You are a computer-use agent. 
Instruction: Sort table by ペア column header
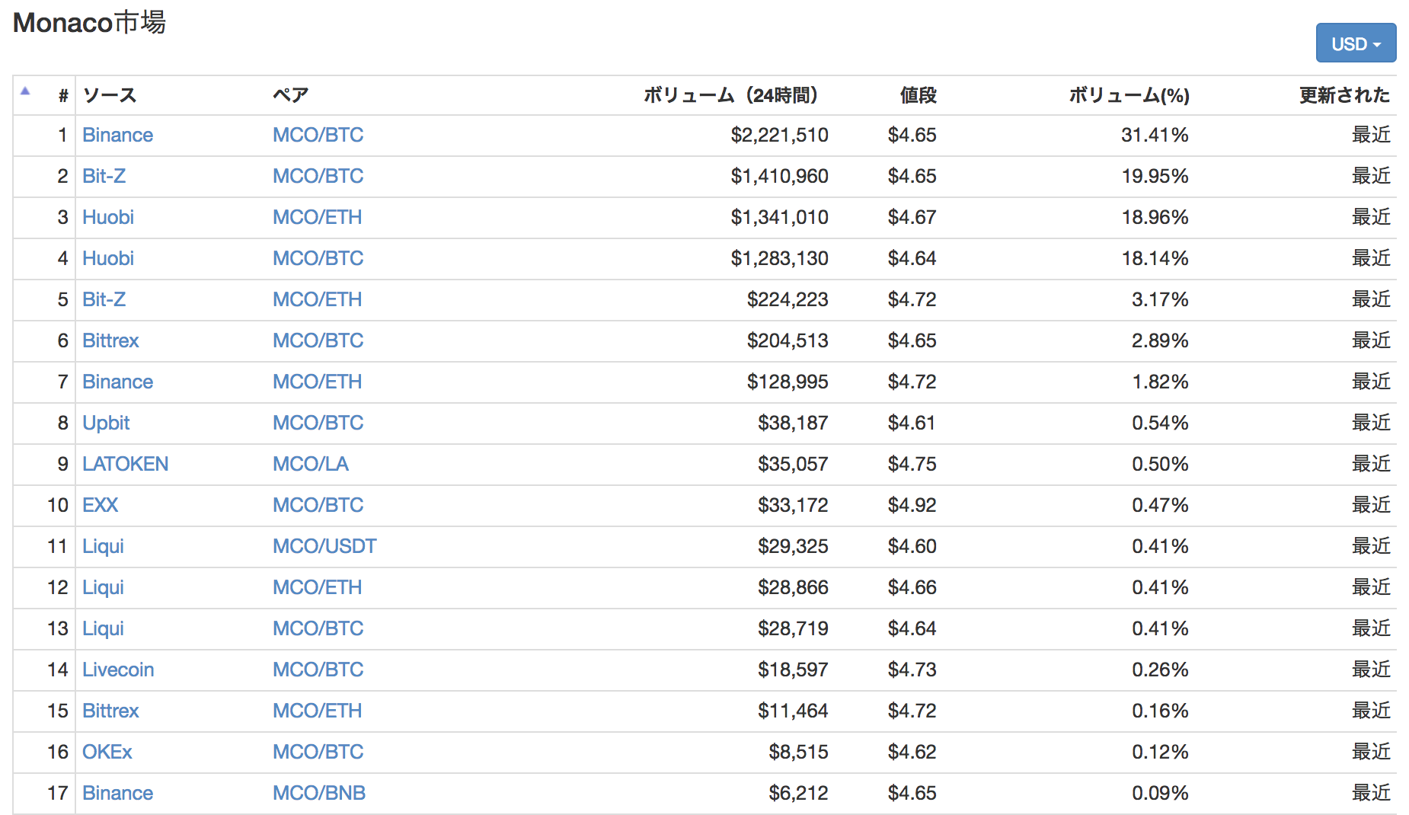pos(290,95)
